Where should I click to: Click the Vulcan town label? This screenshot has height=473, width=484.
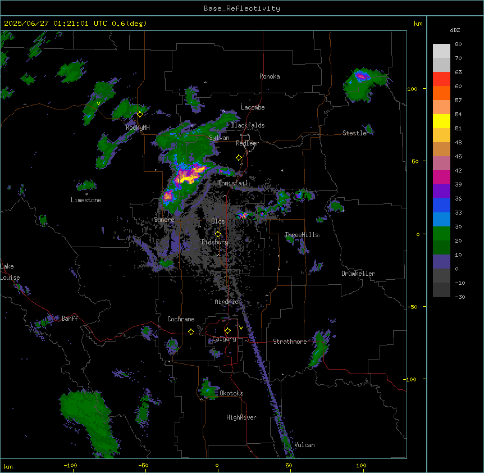(x=304, y=445)
